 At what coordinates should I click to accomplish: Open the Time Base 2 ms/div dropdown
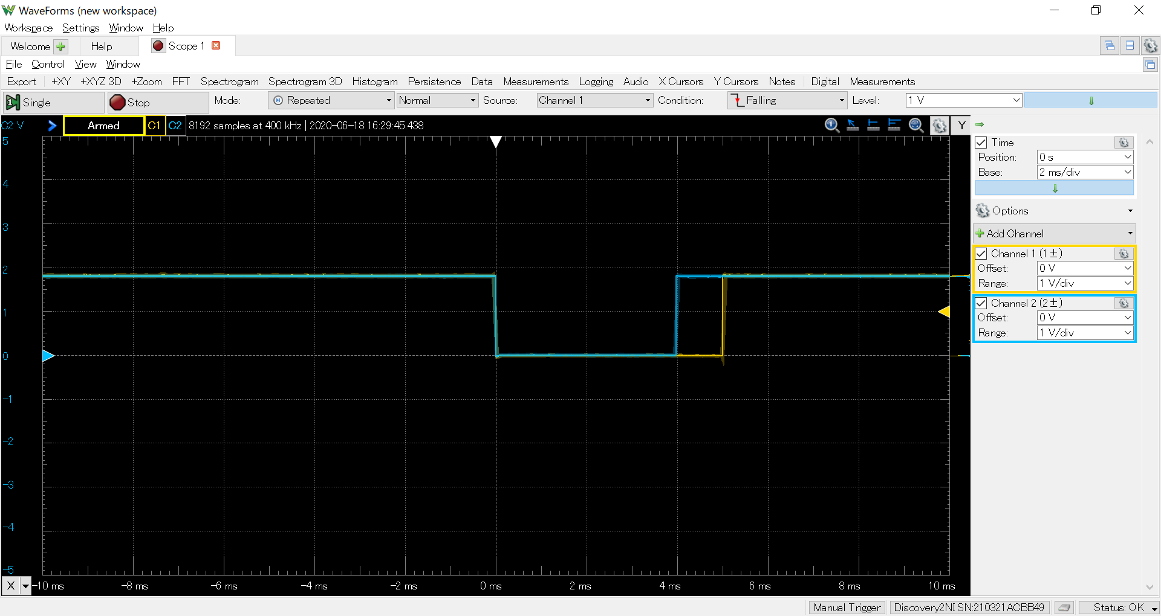pos(1085,172)
